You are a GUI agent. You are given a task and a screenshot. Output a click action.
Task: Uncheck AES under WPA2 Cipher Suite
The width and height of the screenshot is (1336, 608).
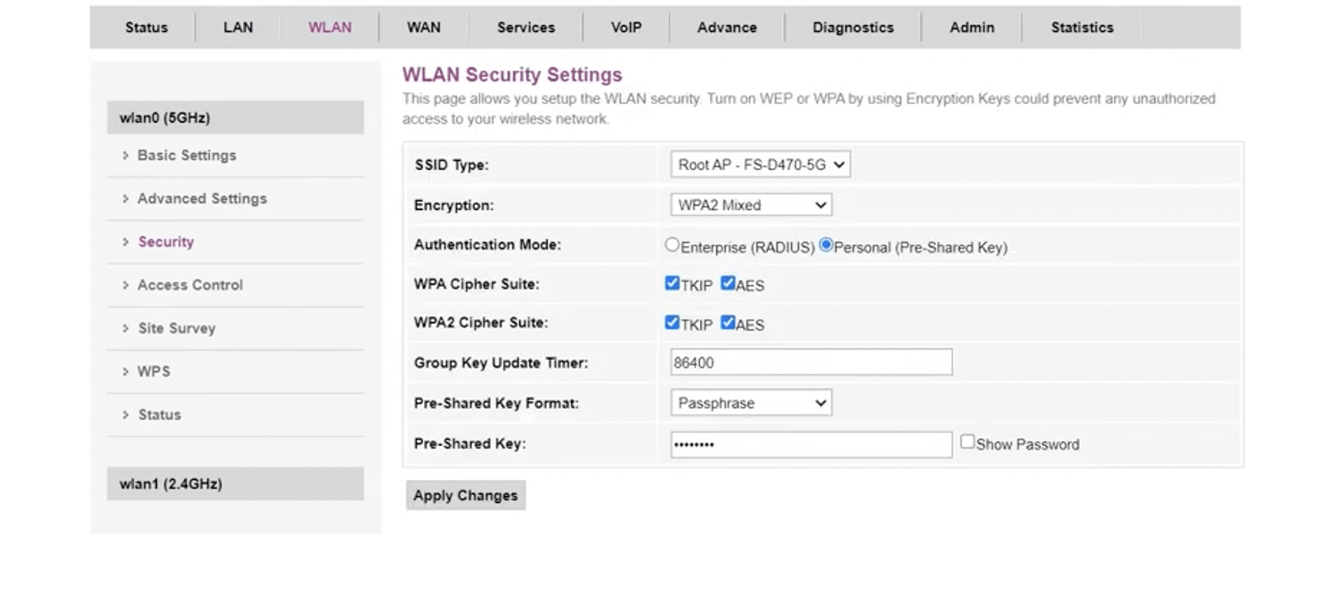(x=728, y=323)
